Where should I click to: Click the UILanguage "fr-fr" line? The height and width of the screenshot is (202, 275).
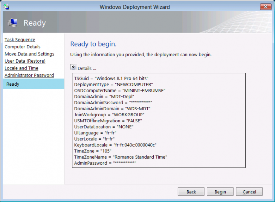(95, 133)
